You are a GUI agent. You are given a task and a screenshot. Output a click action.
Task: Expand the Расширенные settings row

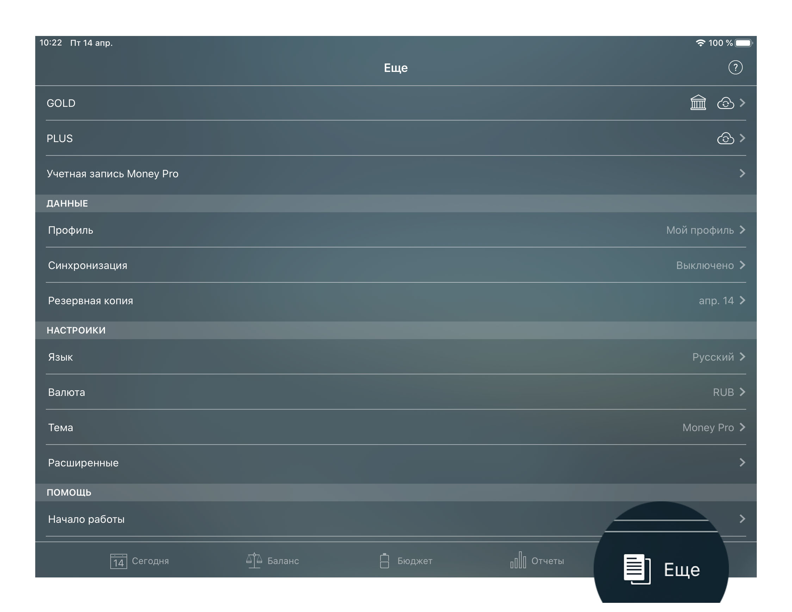[396, 462]
